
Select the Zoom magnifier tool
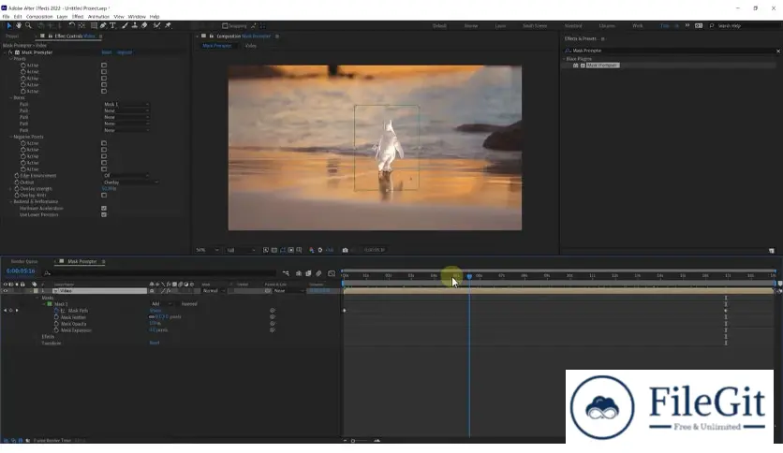(x=28, y=25)
